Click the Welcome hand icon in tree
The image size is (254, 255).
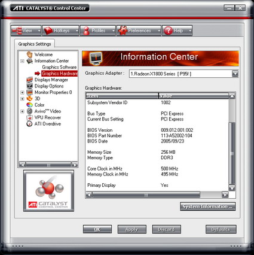pos(29,54)
